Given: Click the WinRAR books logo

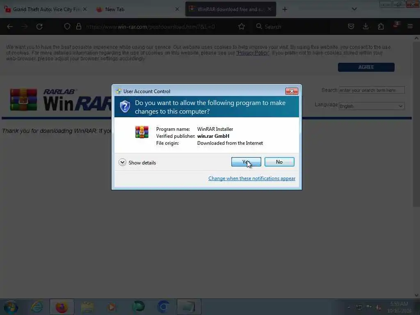Looking at the screenshot, I should pos(23,100).
